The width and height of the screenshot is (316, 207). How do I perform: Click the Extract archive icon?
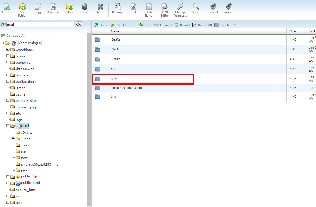[213, 7]
